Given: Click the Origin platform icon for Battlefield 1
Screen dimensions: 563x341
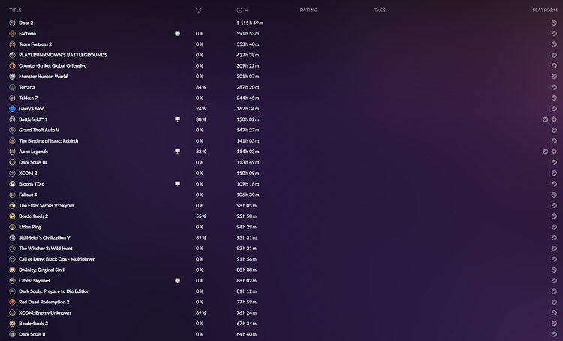Looking at the screenshot, I should point(554,119).
